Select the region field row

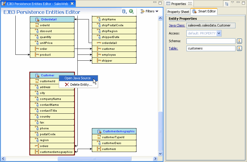click(52, 140)
